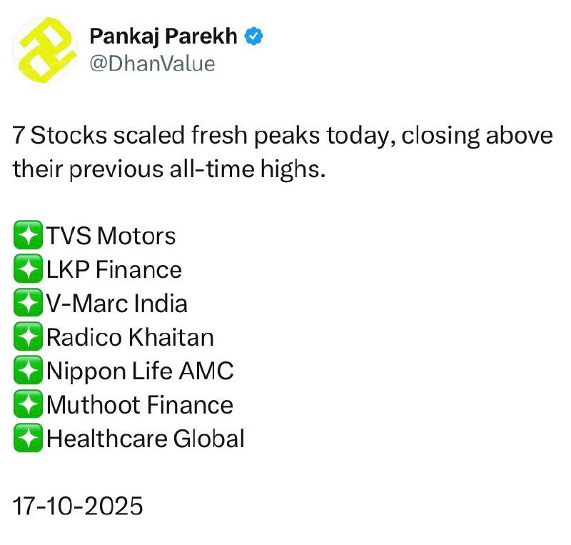Click the Muthoot Finance stock name
Viewport: 571px width, 545px height.
(x=140, y=405)
